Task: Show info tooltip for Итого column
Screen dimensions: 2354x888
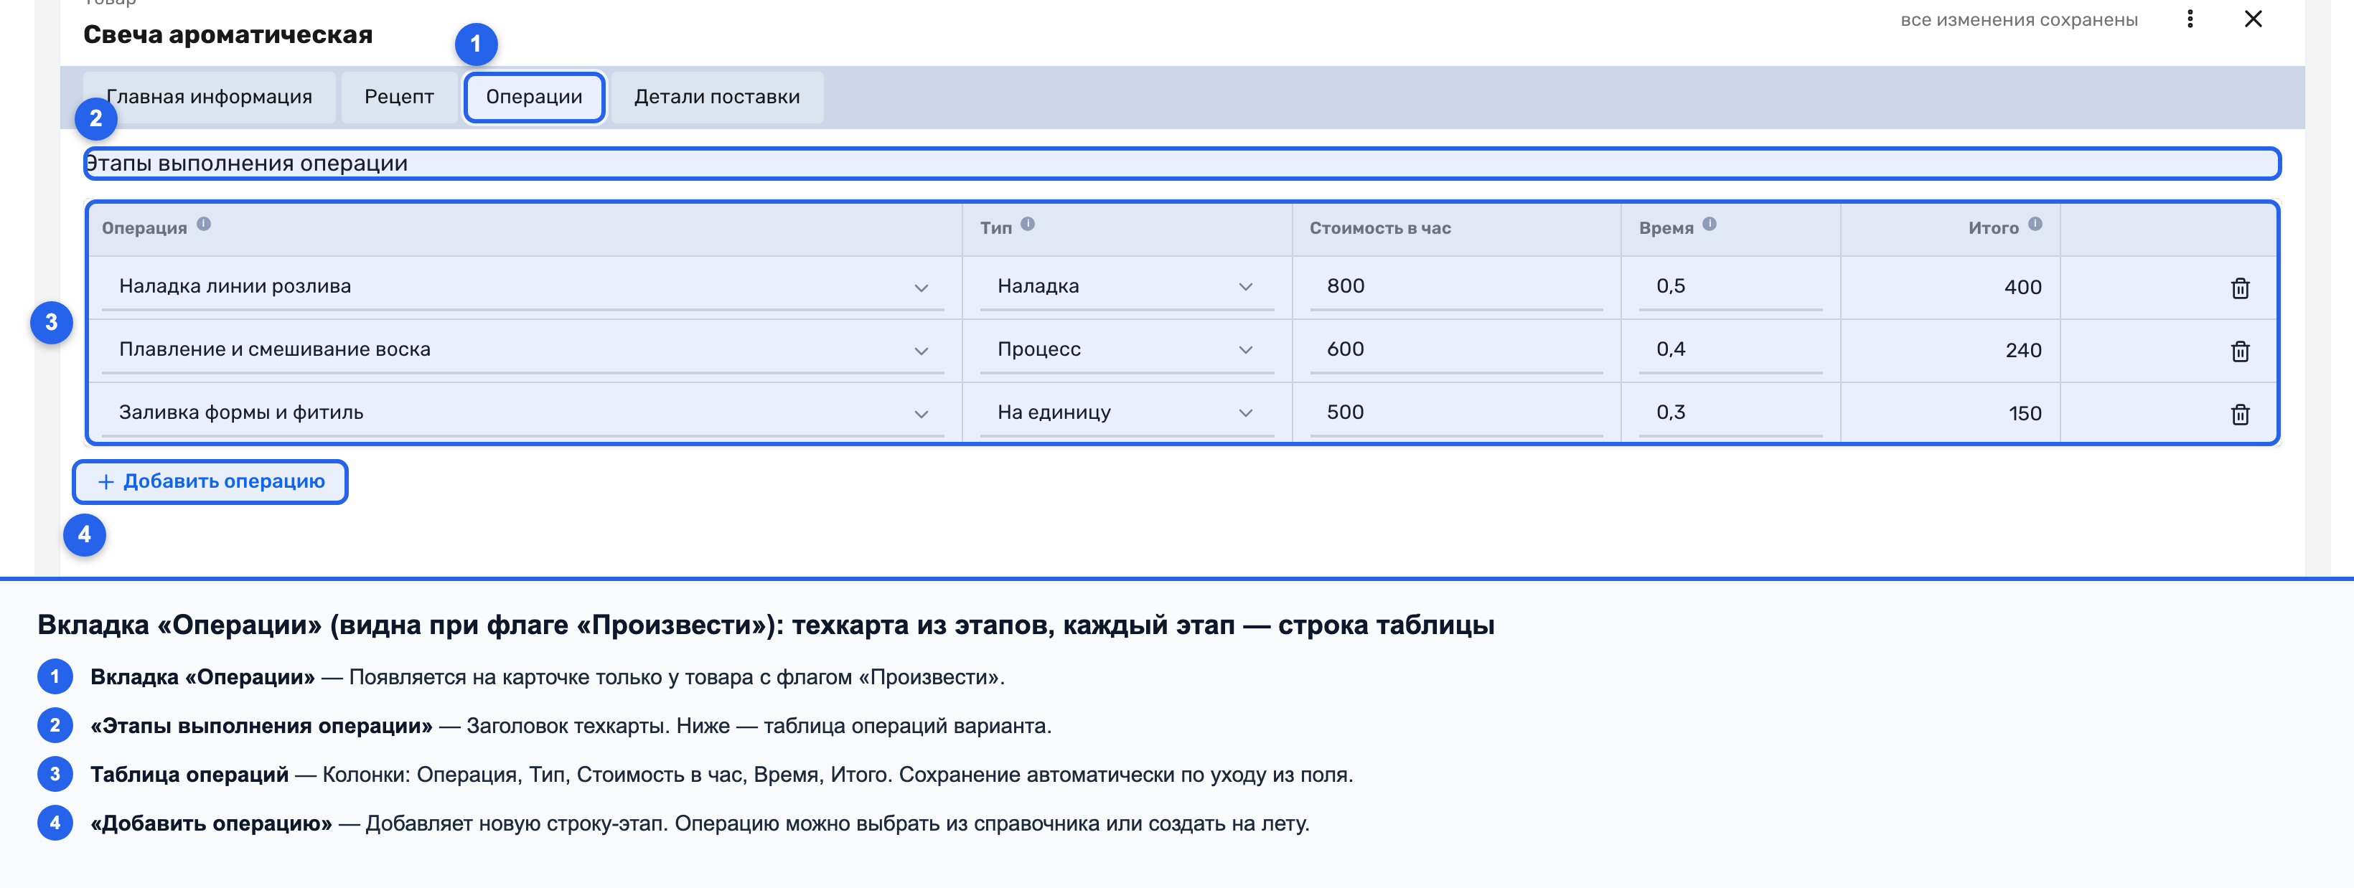Action: point(2035,224)
